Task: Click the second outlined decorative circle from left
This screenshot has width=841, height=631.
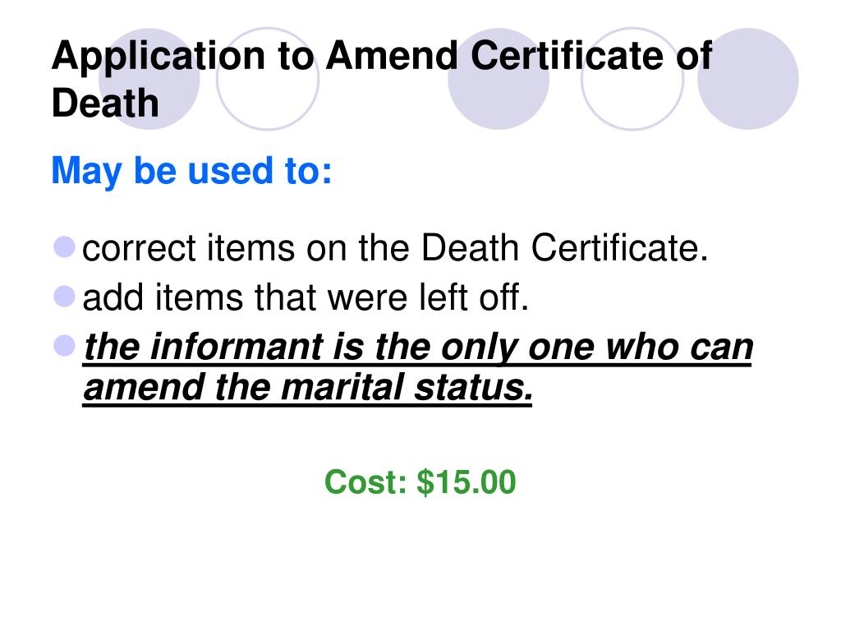Action: coord(632,79)
